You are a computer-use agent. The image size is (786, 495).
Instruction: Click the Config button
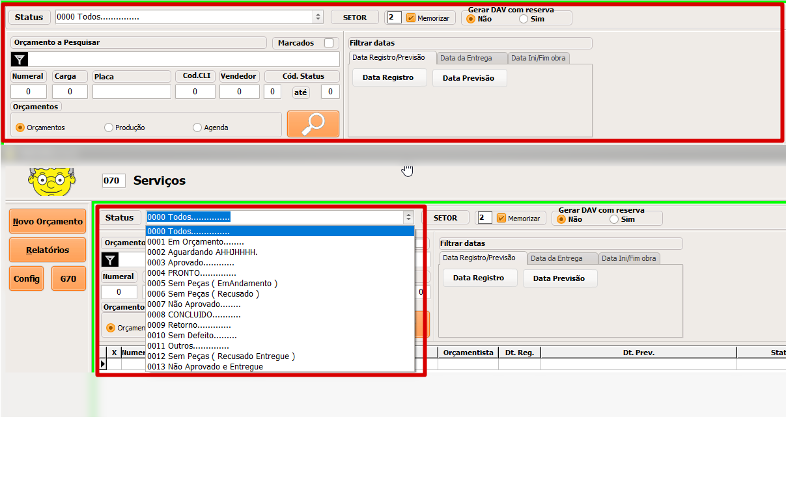[27, 279]
